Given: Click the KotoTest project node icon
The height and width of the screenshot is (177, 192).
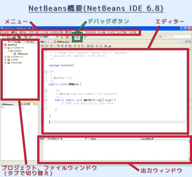Looking at the screenshot, I should [5, 45].
